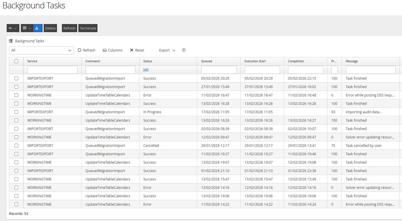Viewport: 402px width, 221px height.
Task: Click the dark toolbar Refresh button
Action: 69,28
